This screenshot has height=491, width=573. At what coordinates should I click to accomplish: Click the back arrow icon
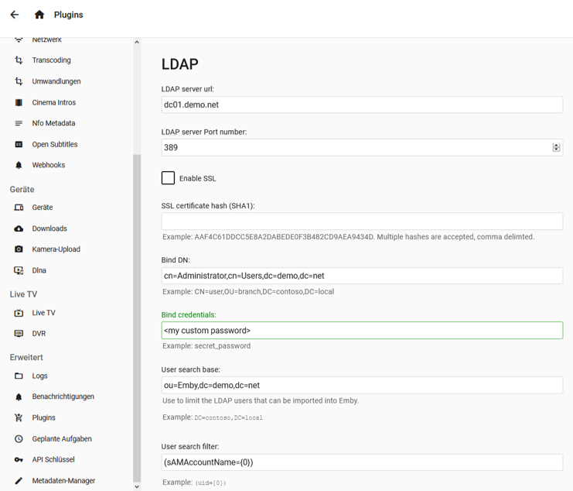tap(15, 15)
